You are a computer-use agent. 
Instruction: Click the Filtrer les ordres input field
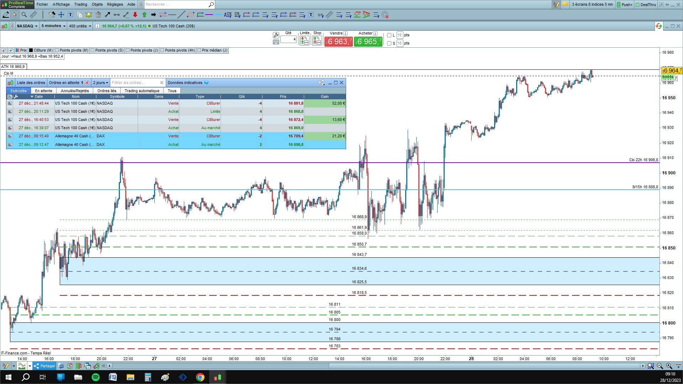coord(135,83)
